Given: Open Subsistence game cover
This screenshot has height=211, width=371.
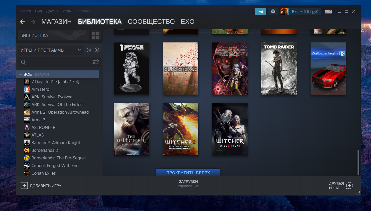Looking at the screenshot, I should click(181, 69).
